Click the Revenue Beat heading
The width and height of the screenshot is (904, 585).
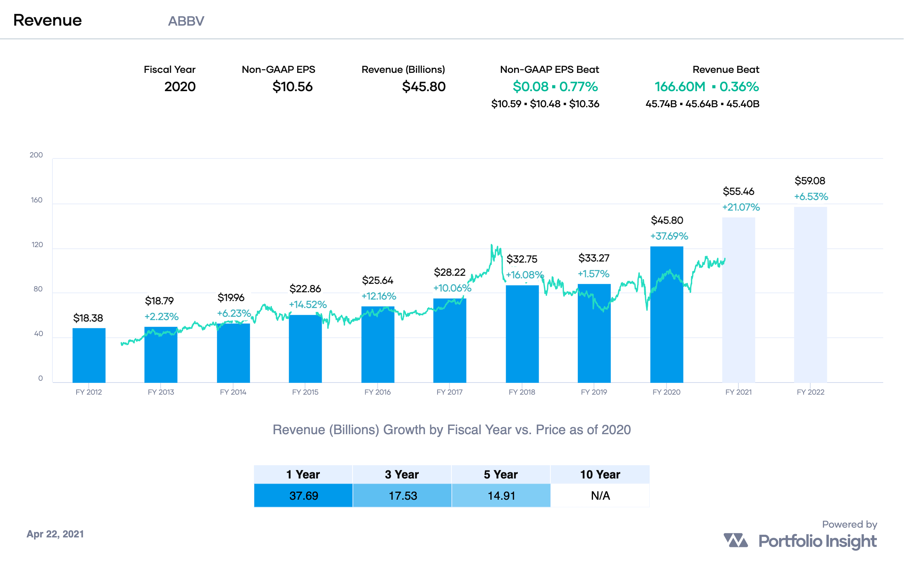pyautogui.click(x=726, y=70)
